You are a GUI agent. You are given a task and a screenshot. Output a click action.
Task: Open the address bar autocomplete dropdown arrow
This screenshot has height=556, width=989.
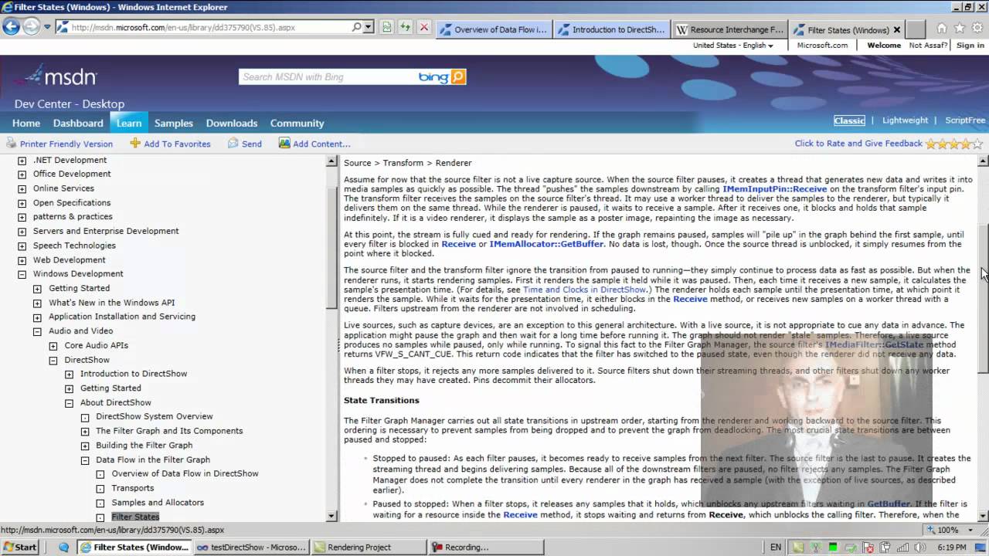(369, 27)
